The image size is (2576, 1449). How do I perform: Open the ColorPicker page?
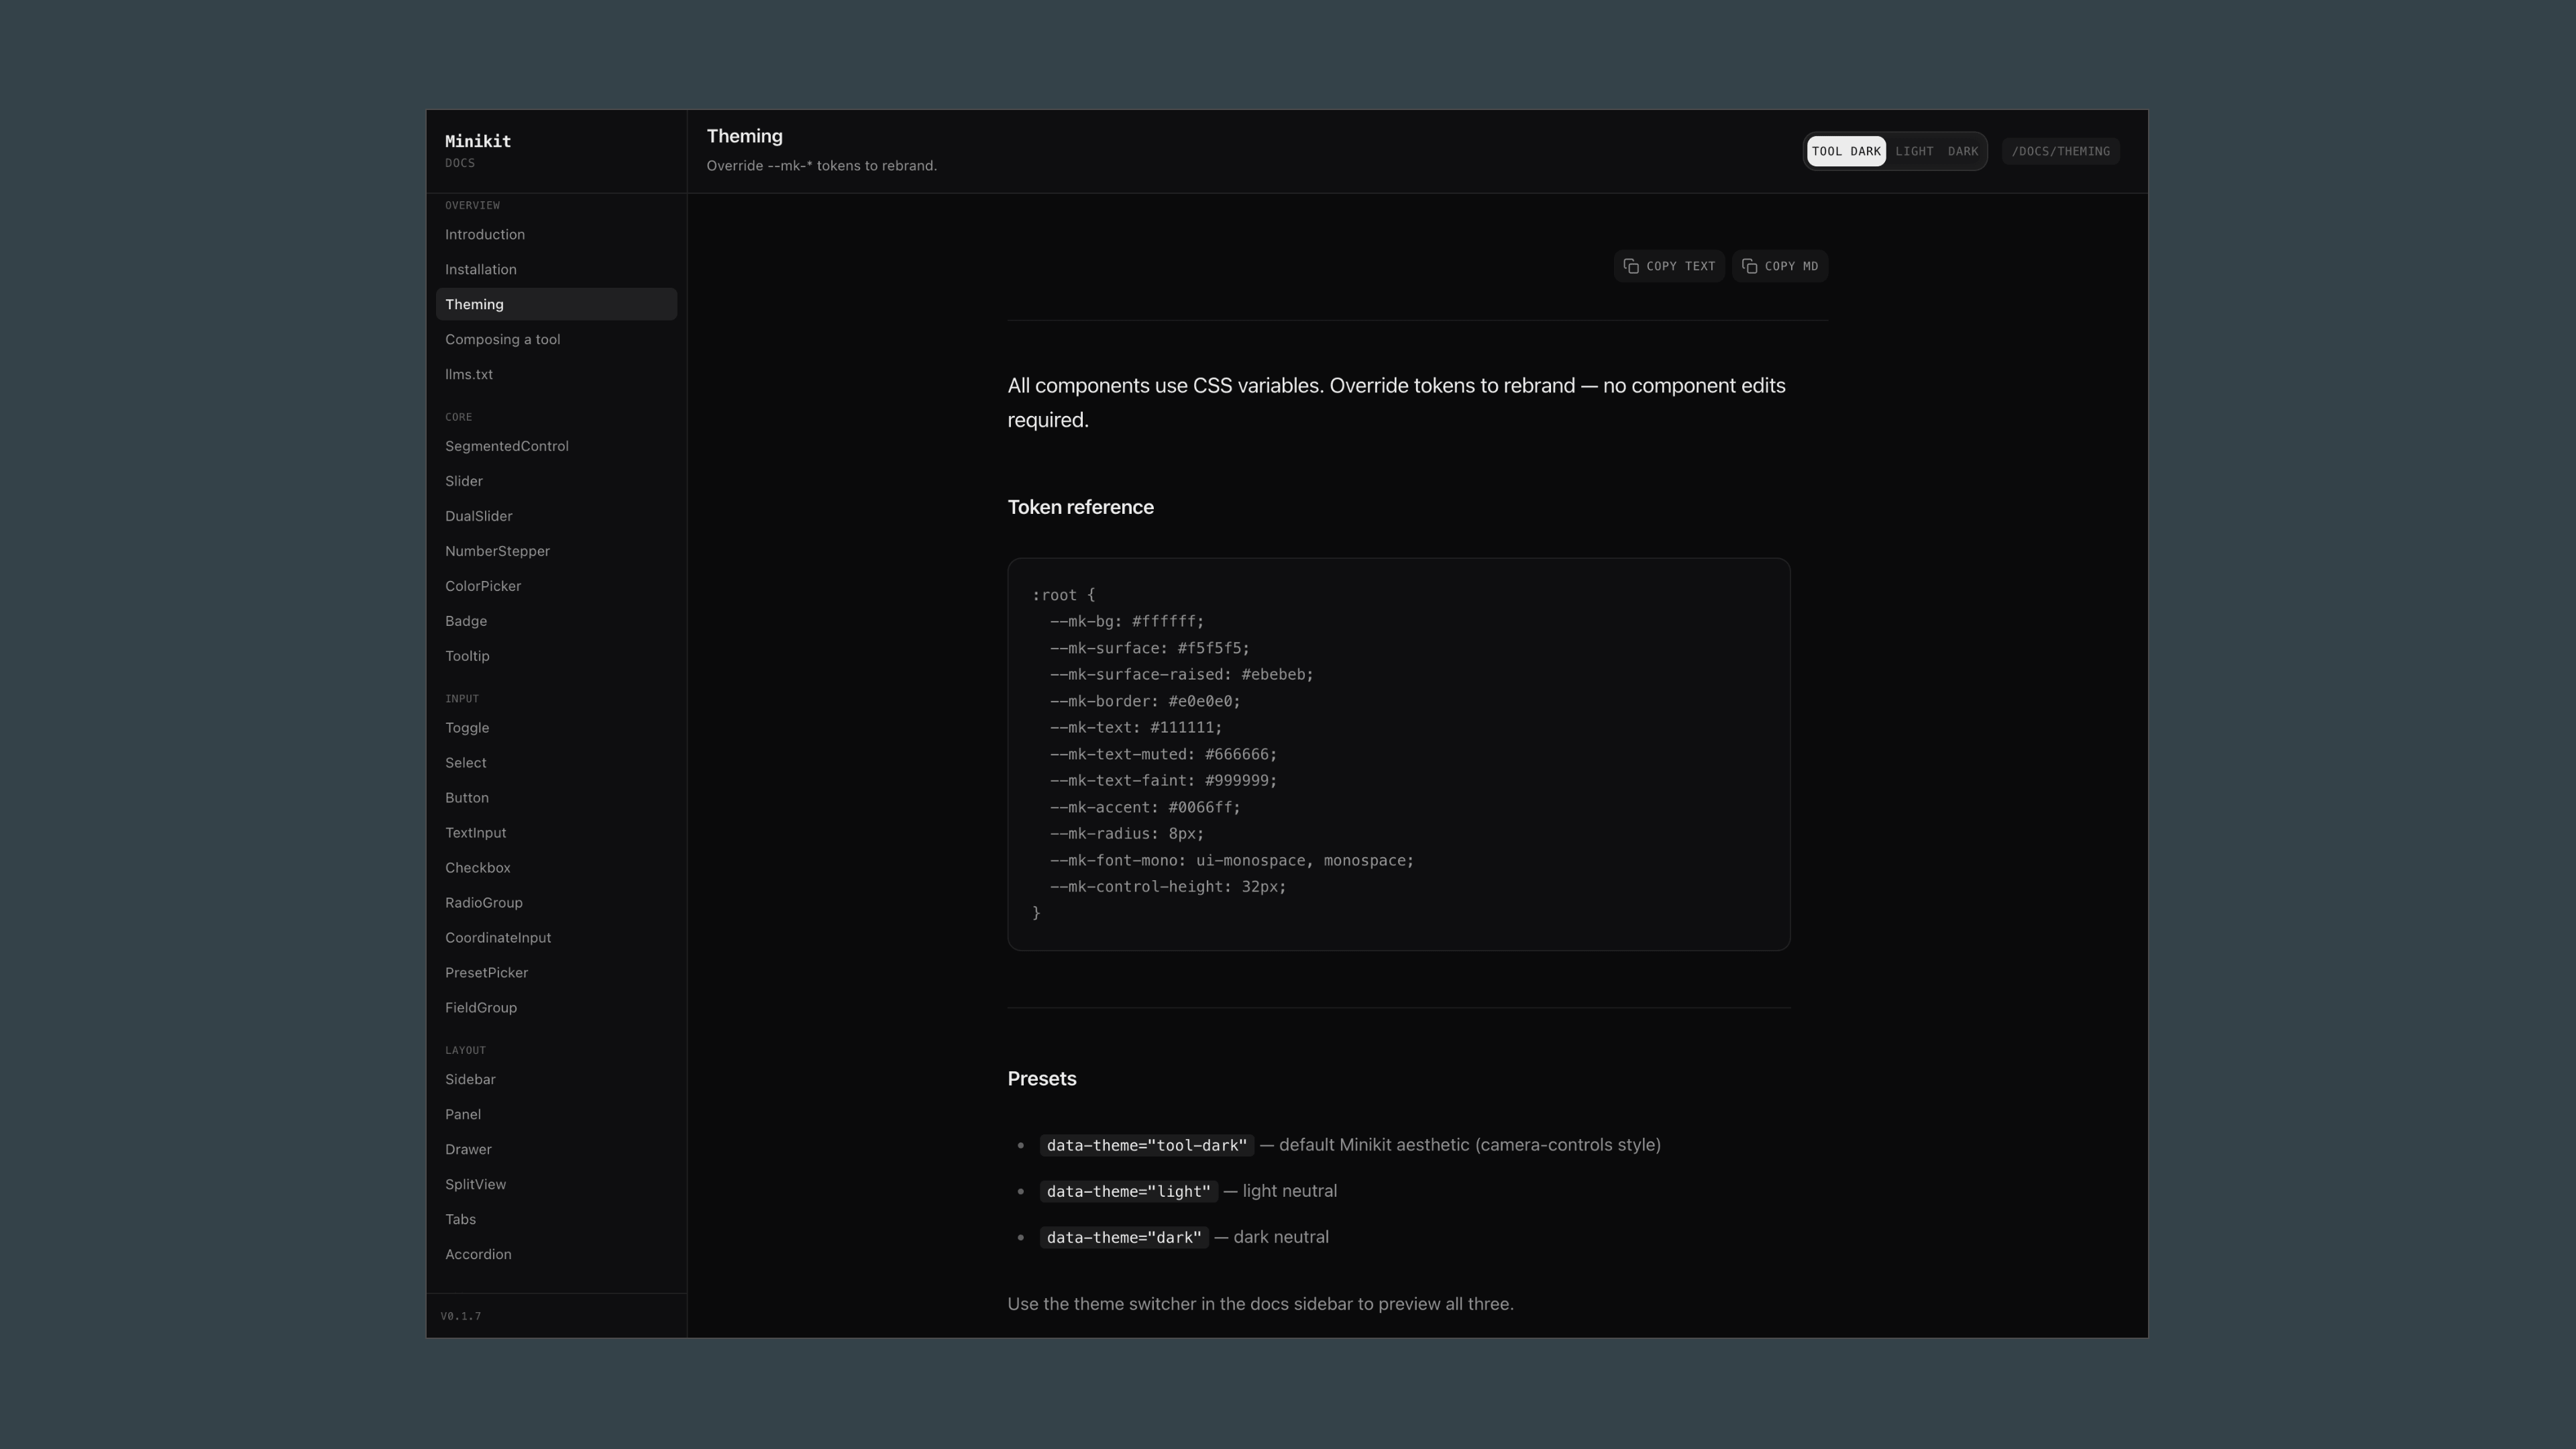pyautogui.click(x=556, y=586)
